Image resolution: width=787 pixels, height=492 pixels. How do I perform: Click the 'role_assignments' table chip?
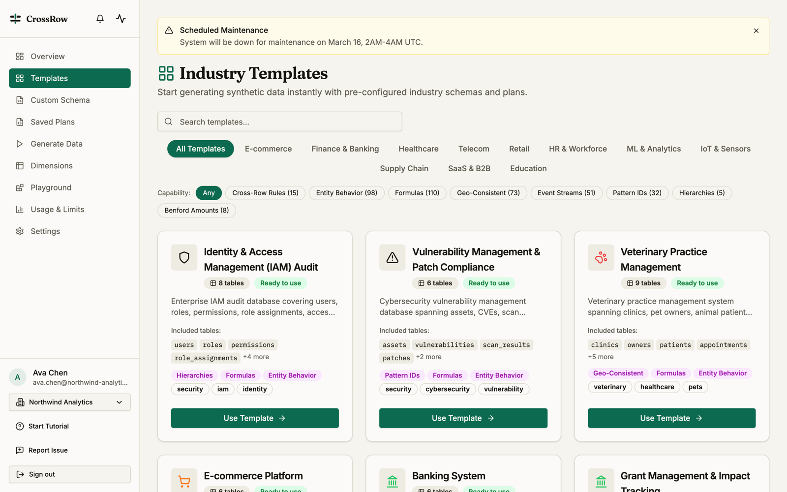[x=206, y=358]
